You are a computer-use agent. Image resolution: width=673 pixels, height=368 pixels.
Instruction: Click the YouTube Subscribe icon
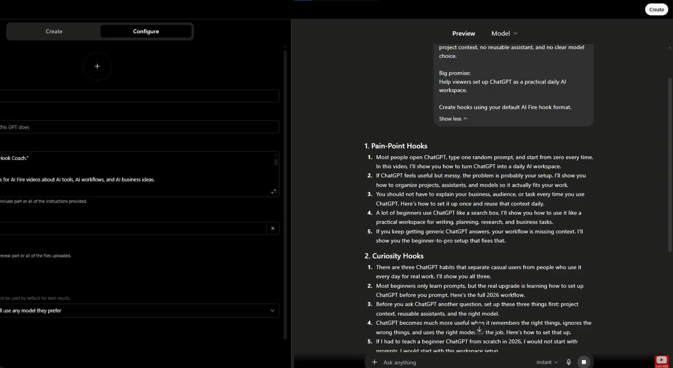(661, 361)
